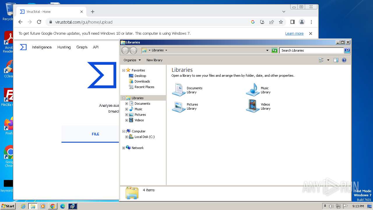Show the preview pane in Explorer
The image size is (373, 210).
336,60
